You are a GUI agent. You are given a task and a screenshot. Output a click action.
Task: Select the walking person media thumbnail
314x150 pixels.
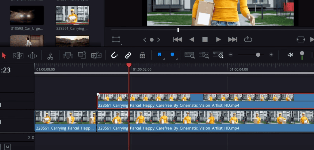pyautogui.click(x=27, y=41)
